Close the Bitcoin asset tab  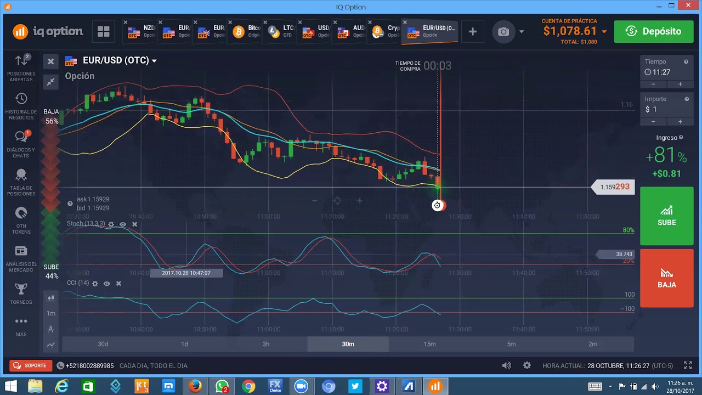coord(230,23)
